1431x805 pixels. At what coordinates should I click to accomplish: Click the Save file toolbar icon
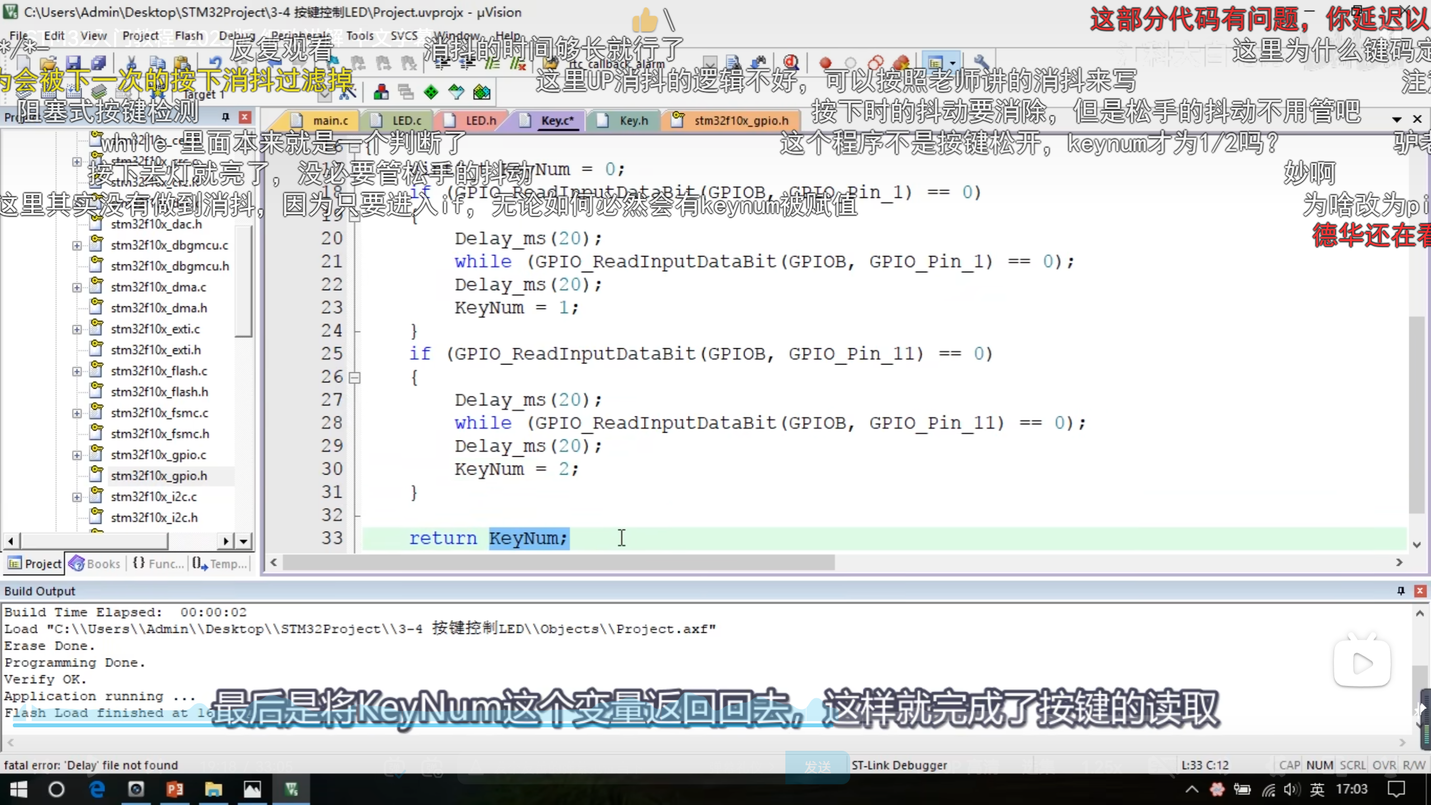(73, 63)
